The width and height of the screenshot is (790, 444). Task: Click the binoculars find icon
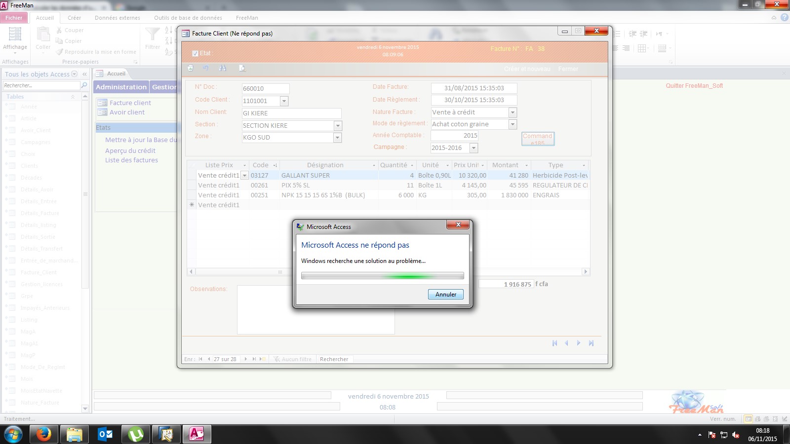click(x=223, y=69)
